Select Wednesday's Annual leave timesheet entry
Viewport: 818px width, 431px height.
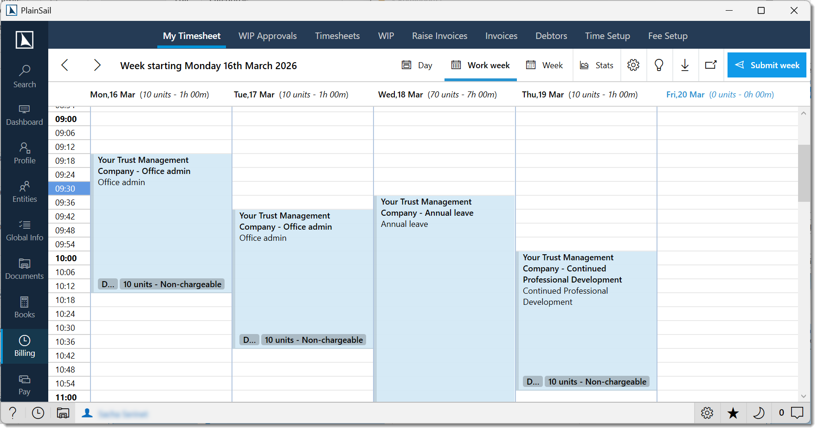point(444,278)
